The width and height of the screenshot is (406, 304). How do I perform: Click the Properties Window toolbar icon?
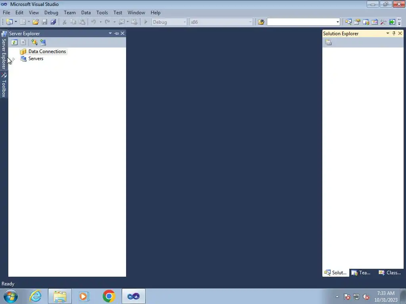click(x=357, y=22)
